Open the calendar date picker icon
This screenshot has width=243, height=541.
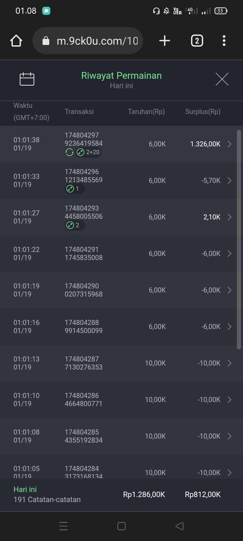pyautogui.click(x=27, y=79)
